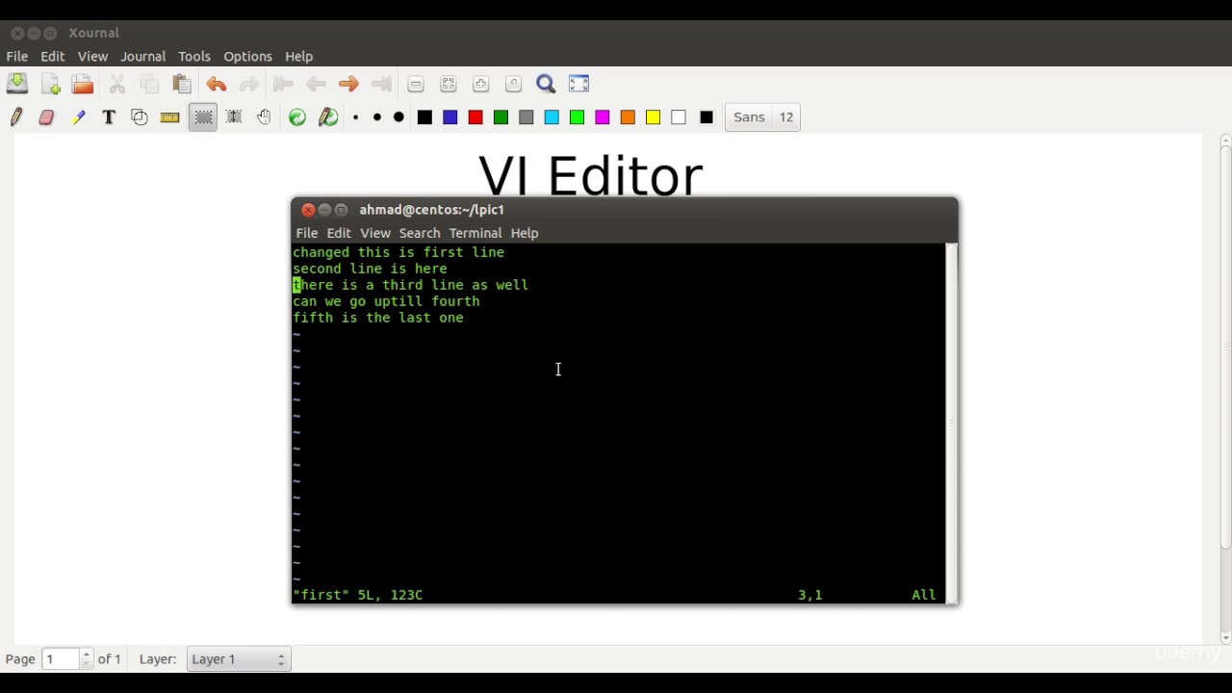Open the Journal menu
The height and width of the screenshot is (693, 1232).
tap(143, 57)
